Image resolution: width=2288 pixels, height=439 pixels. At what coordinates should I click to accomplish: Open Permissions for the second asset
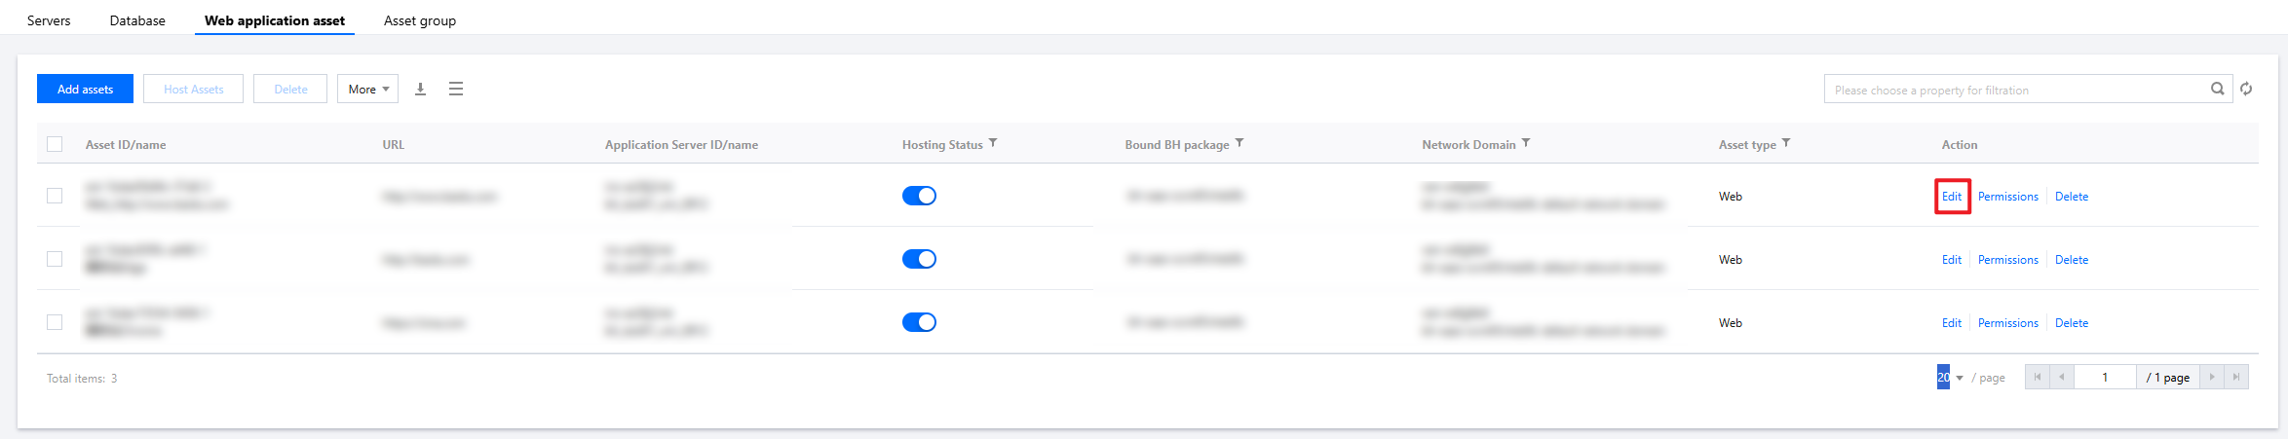(2007, 260)
